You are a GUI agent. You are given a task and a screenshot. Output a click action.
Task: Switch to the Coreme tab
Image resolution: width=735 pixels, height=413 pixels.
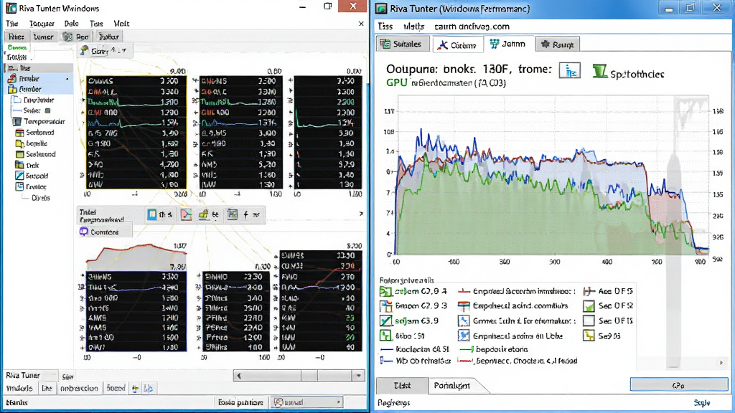[457, 45]
